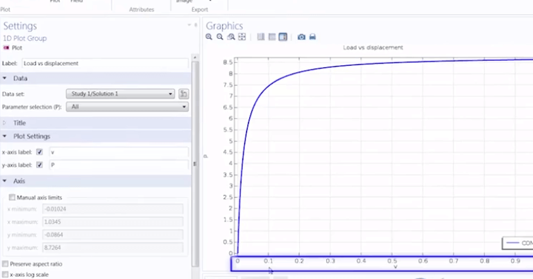Click the Zoom In icon in Graphics toolbar
Image resolution: width=533 pixels, height=279 pixels.
click(210, 37)
